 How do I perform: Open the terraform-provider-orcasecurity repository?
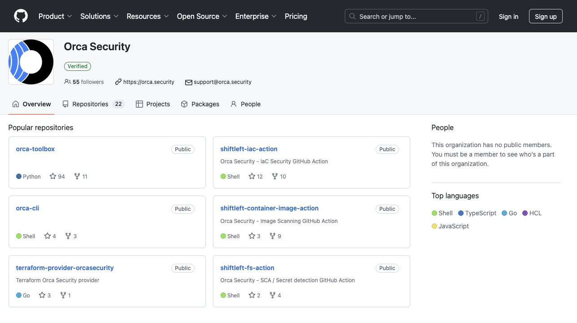pos(65,268)
